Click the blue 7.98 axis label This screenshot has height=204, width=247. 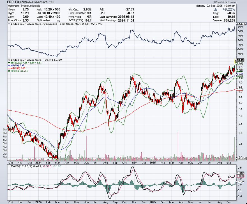tap(239, 74)
